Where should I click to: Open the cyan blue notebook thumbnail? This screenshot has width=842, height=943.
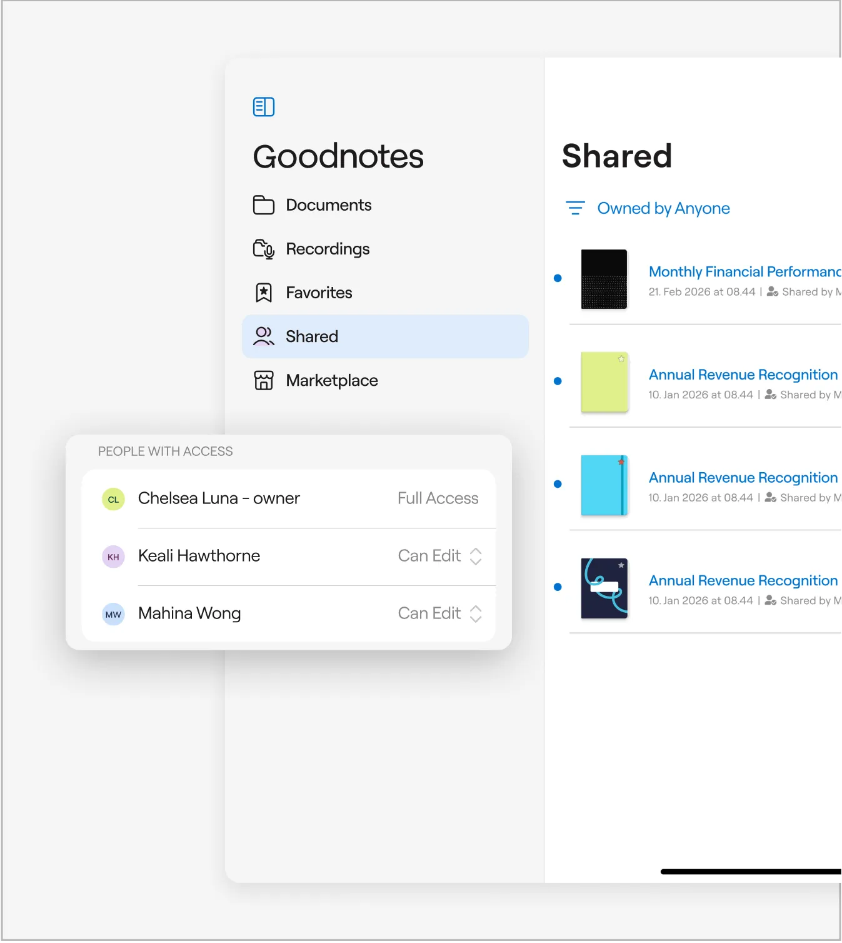tap(604, 485)
